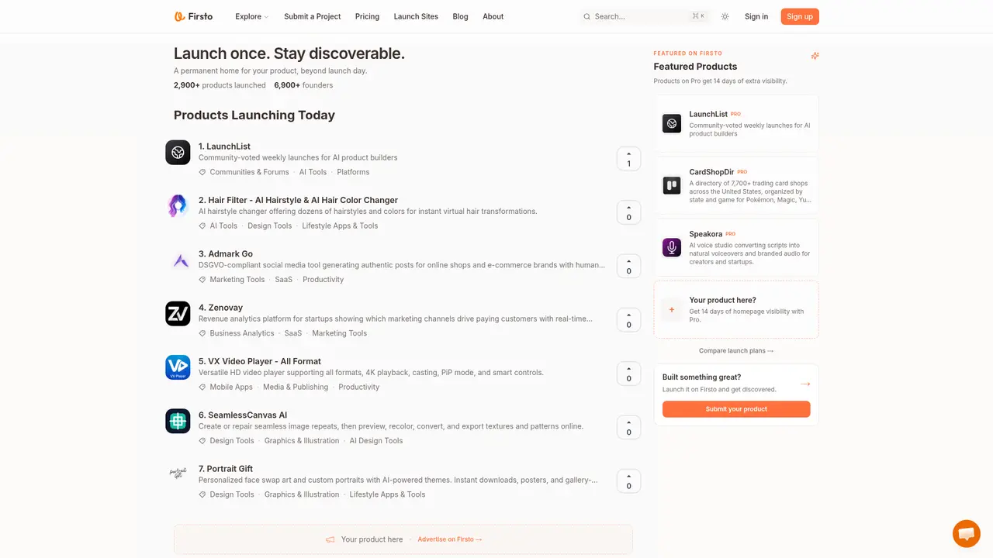993x558 pixels.
Task: Click featured LaunchList card icon
Action: [x=672, y=123]
